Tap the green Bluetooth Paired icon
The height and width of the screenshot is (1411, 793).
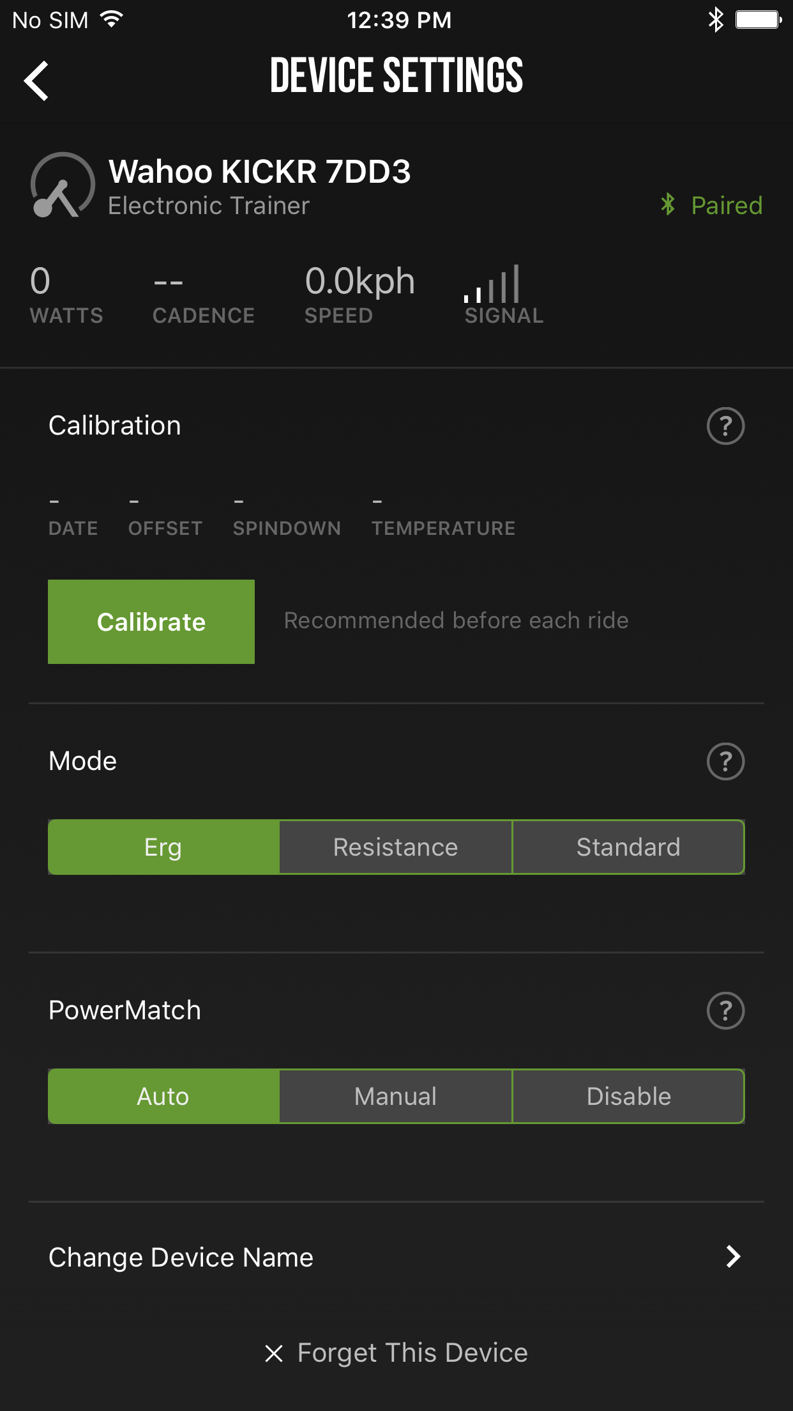tap(668, 205)
